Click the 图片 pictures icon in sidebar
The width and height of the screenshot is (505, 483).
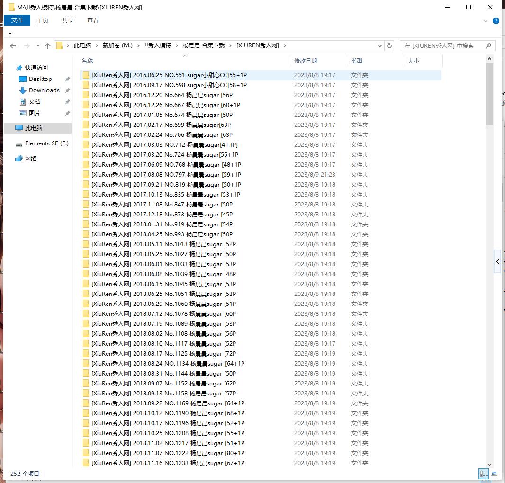tap(23, 113)
